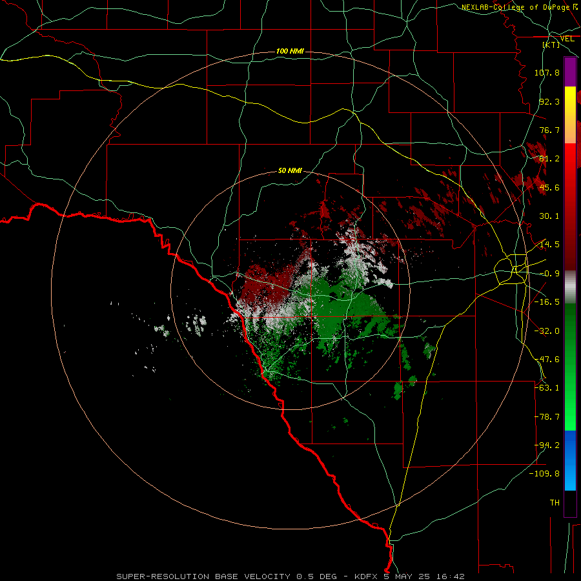Click the -0.9 velocity scale value
The image size is (581, 581).
[x=549, y=274]
